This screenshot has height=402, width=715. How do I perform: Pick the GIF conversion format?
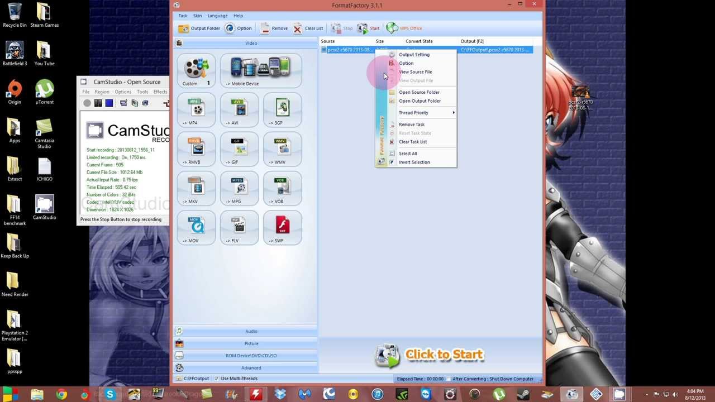[x=239, y=150]
